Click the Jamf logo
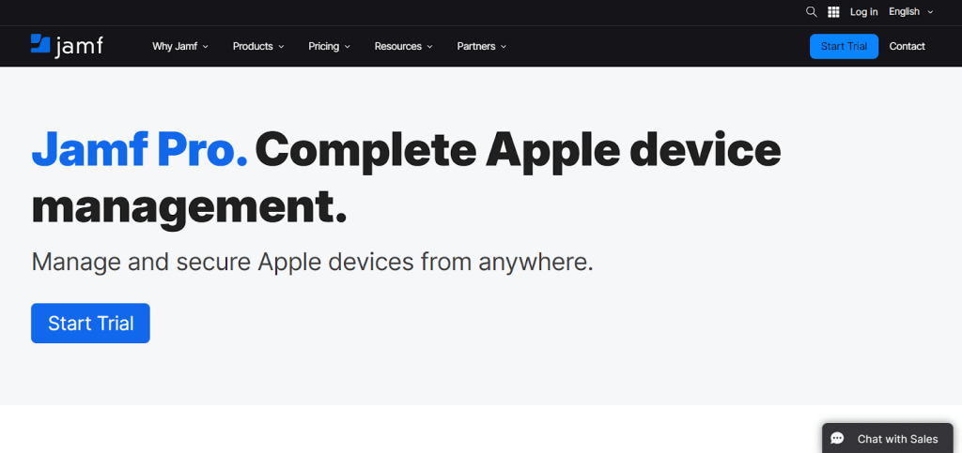This screenshot has height=453, width=962. coord(67,46)
